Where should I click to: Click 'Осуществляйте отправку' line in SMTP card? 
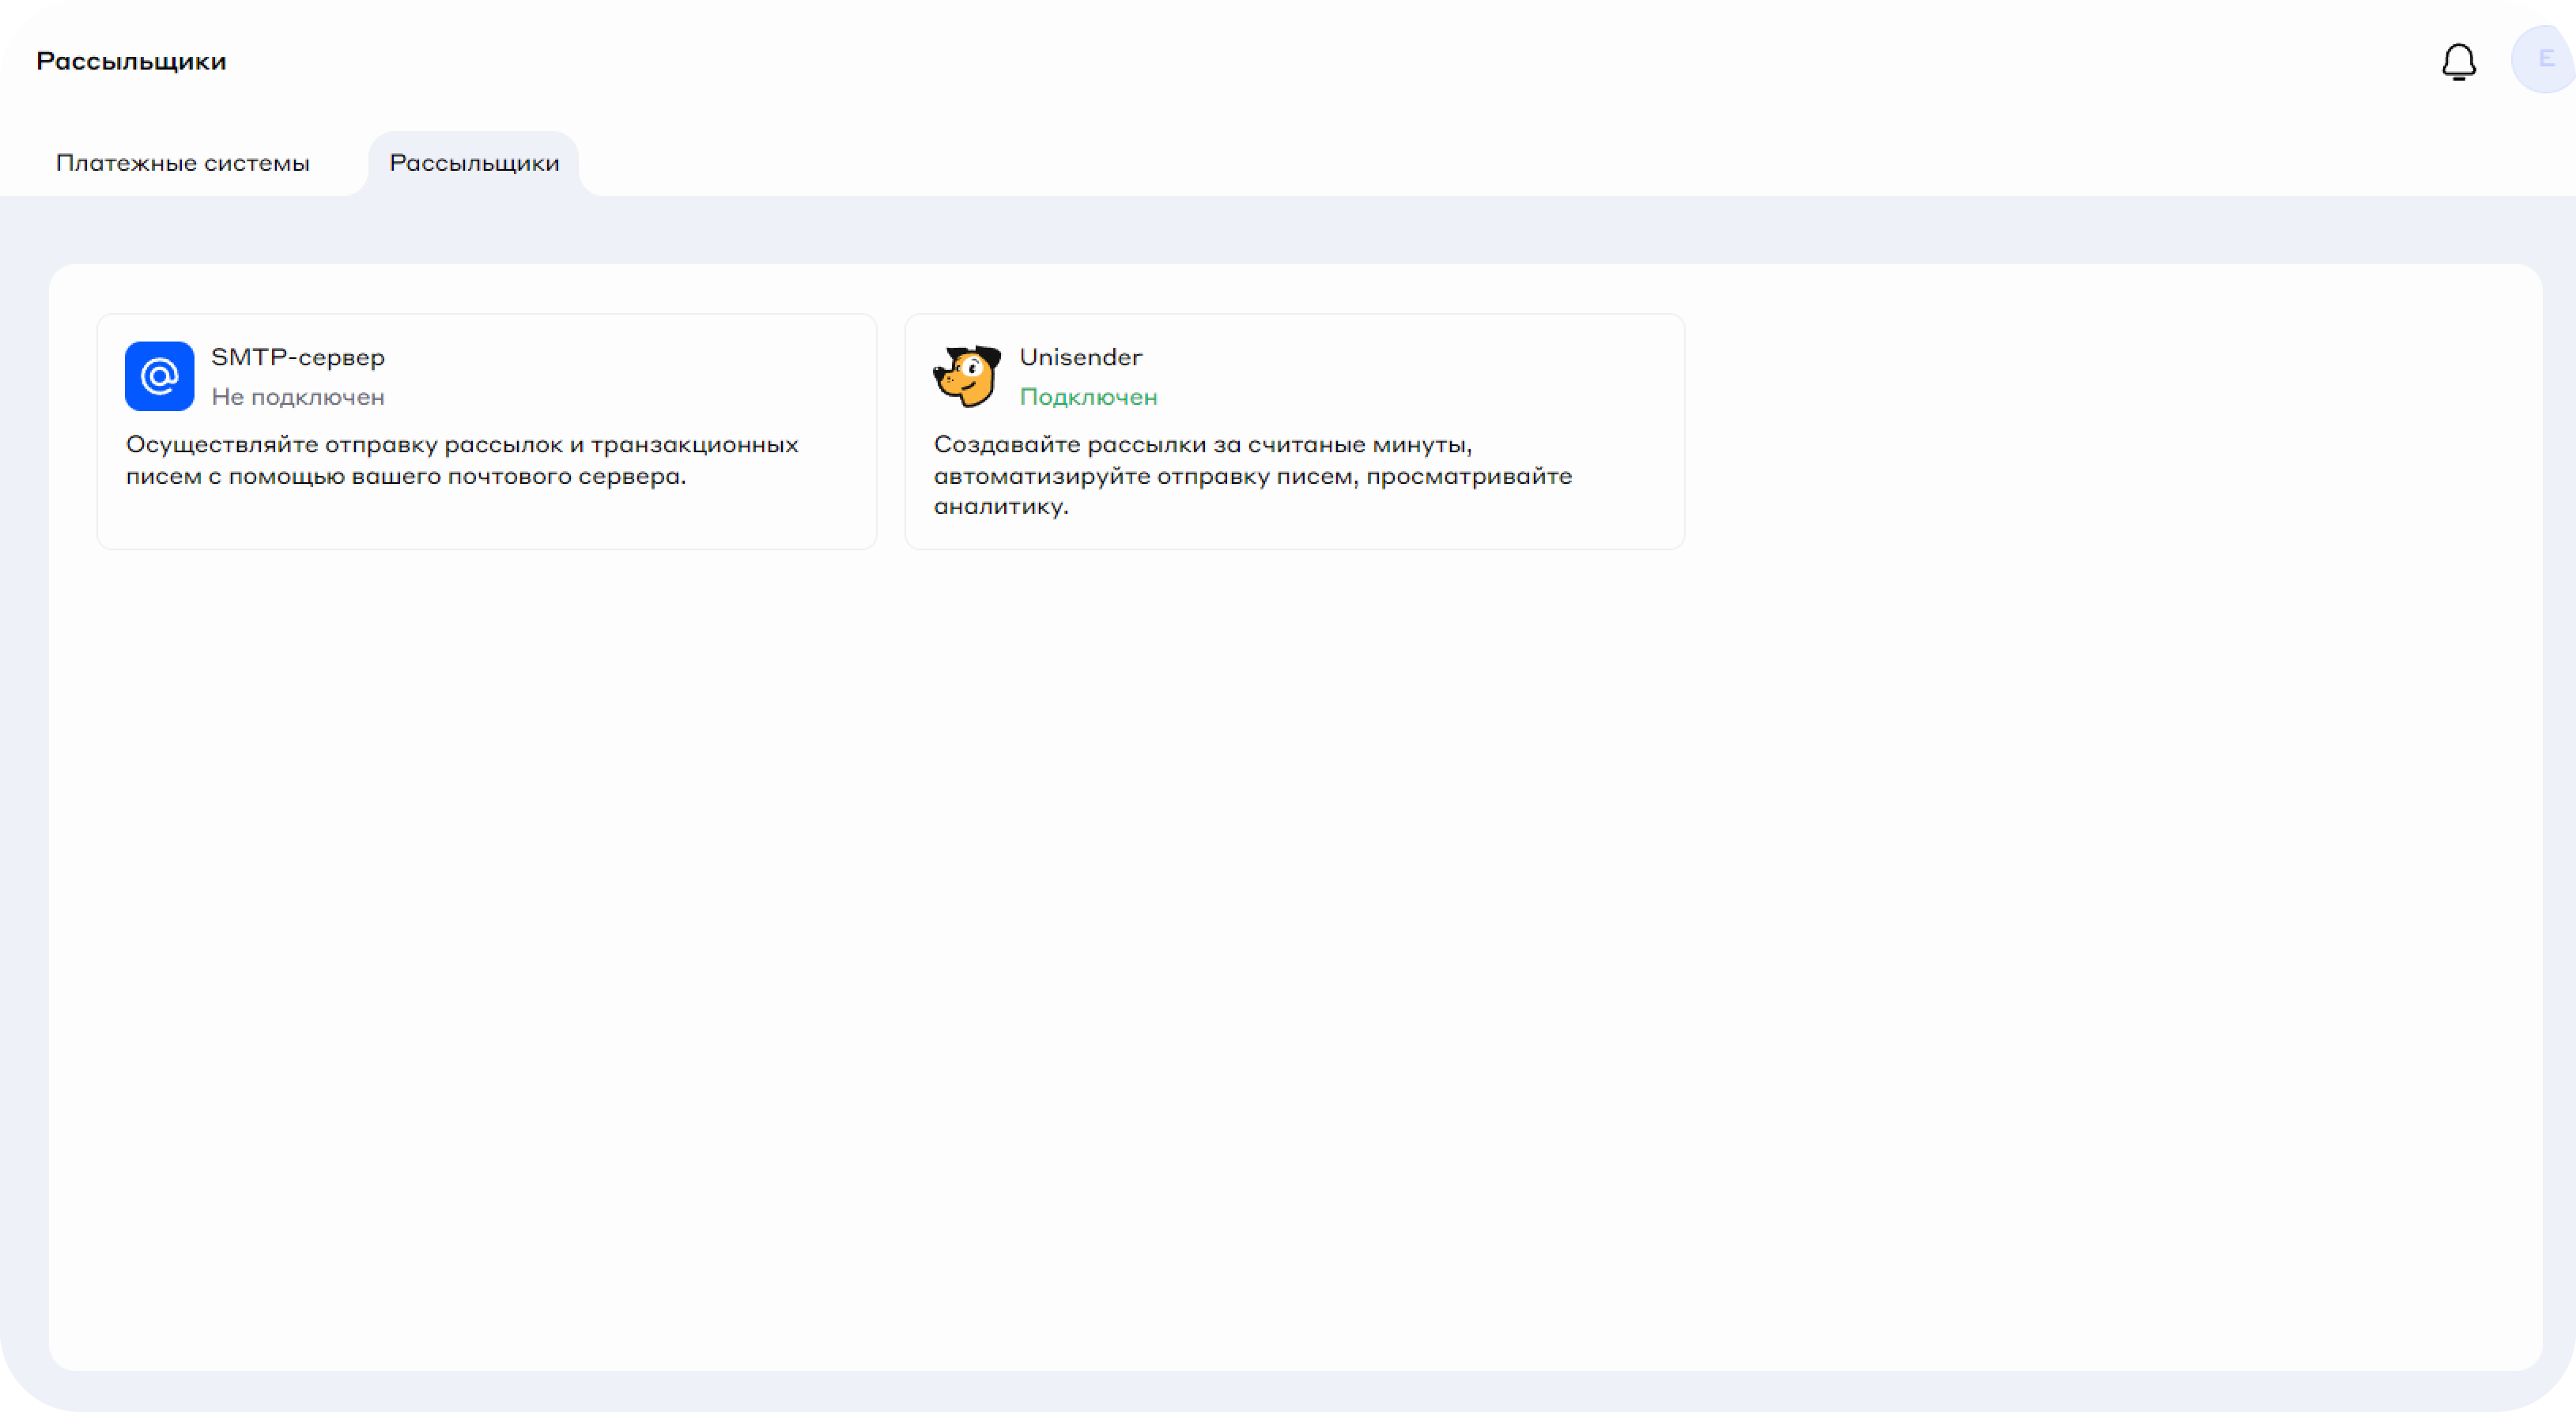281,444
